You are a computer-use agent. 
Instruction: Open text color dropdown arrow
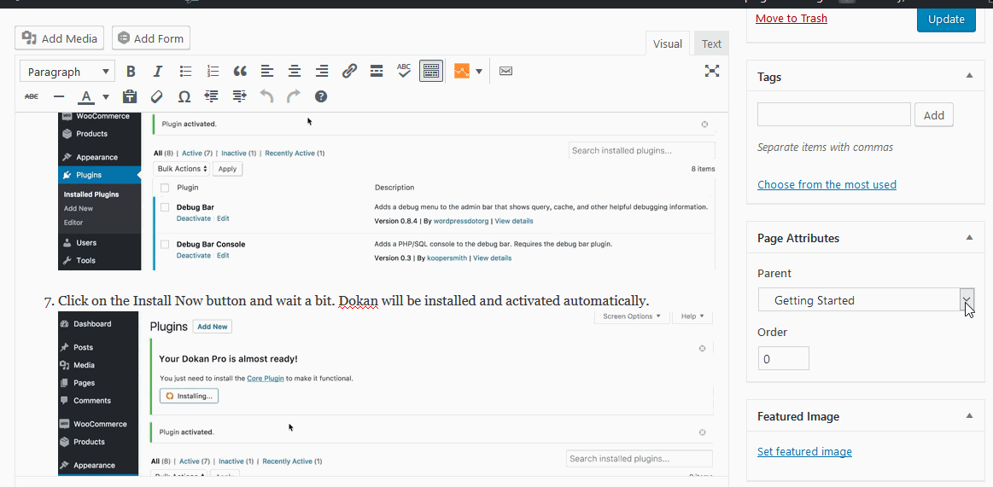tap(105, 96)
